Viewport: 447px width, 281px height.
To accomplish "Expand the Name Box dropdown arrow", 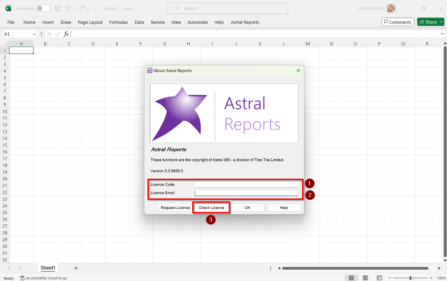I will [34, 34].
